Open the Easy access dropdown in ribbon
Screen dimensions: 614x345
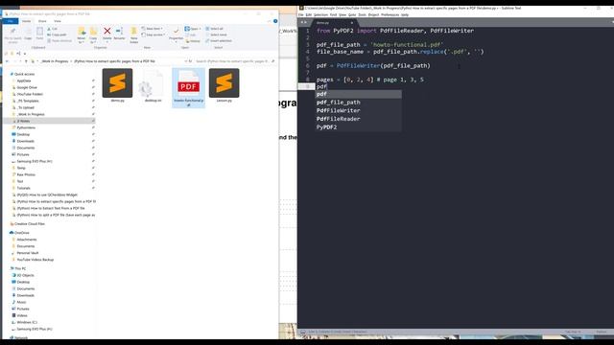pyautogui.click(x=153, y=34)
